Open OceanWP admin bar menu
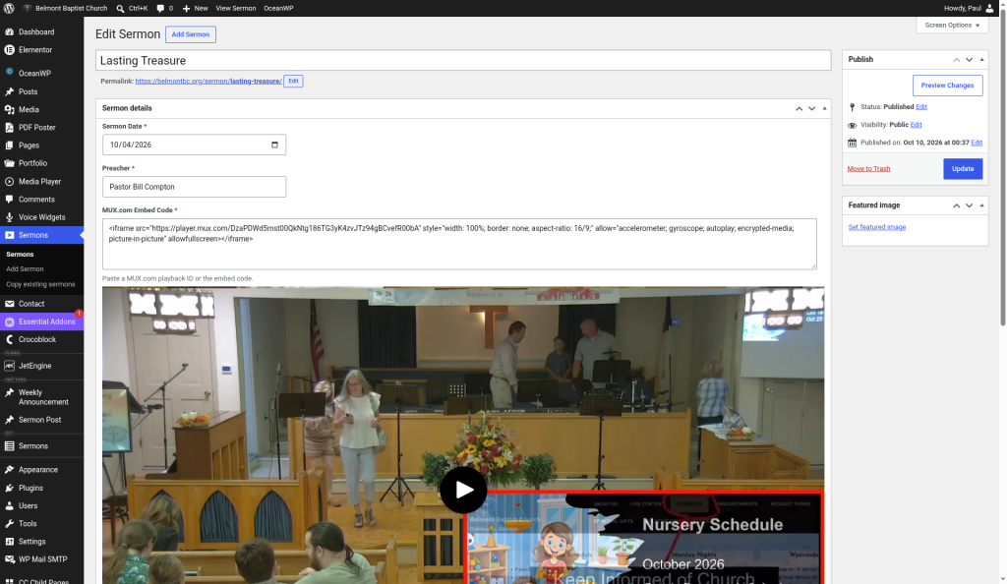 (278, 8)
